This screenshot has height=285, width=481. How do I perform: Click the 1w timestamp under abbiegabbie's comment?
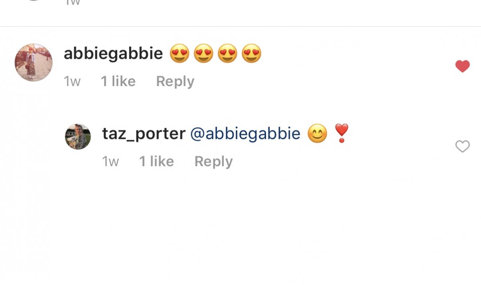(x=72, y=81)
